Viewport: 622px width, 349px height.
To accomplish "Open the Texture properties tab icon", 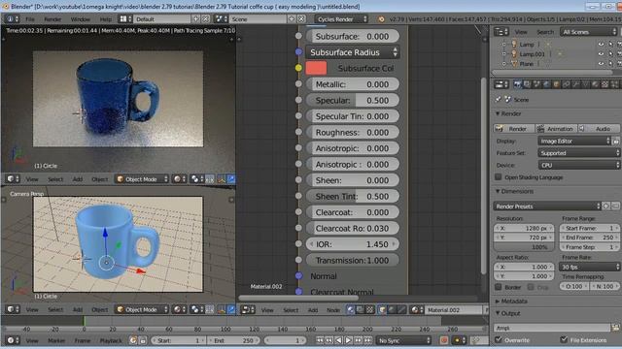I will pyautogui.click(x=605, y=84).
